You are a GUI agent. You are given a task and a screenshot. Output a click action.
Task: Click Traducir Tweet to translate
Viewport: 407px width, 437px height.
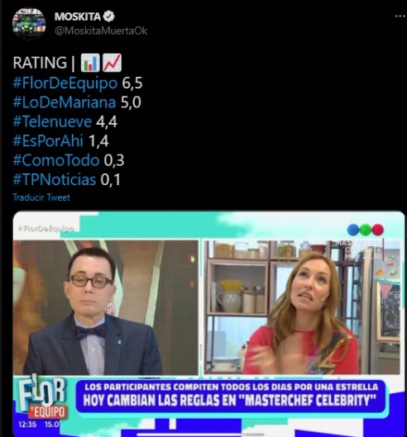(x=41, y=197)
